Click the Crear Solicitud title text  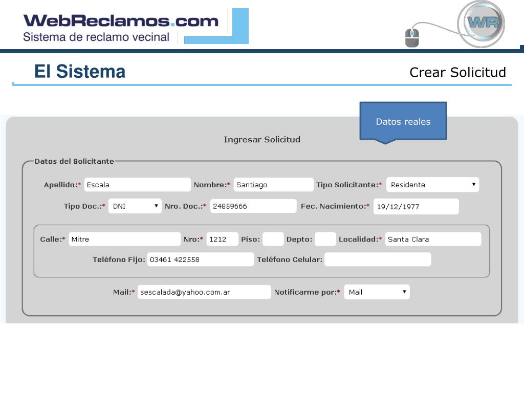pos(457,72)
